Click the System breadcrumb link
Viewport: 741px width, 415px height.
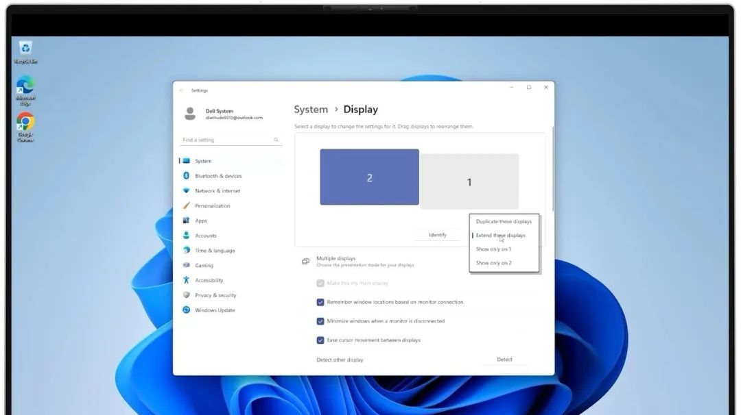point(311,110)
